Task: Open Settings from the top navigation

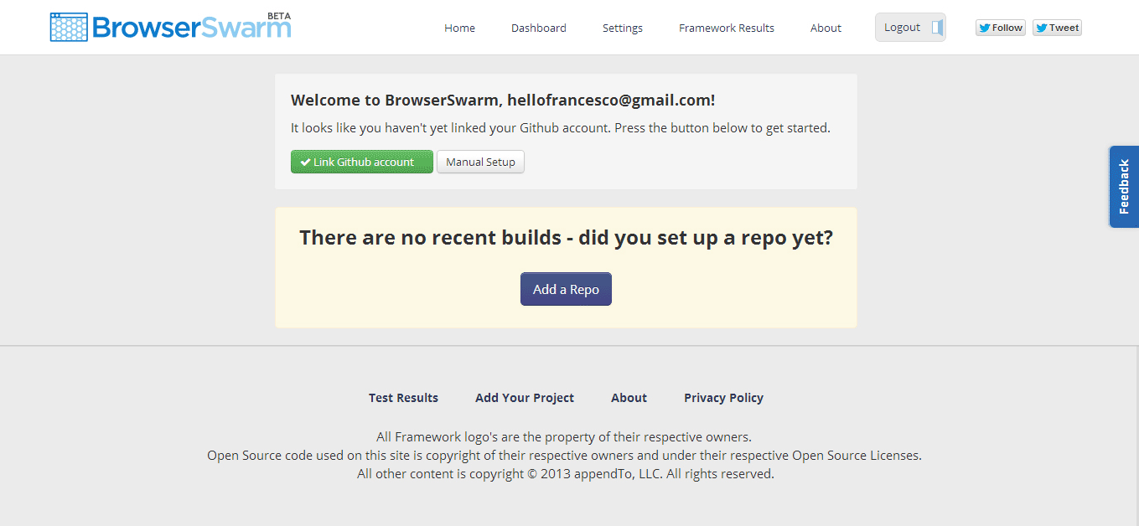Action: tap(623, 28)
